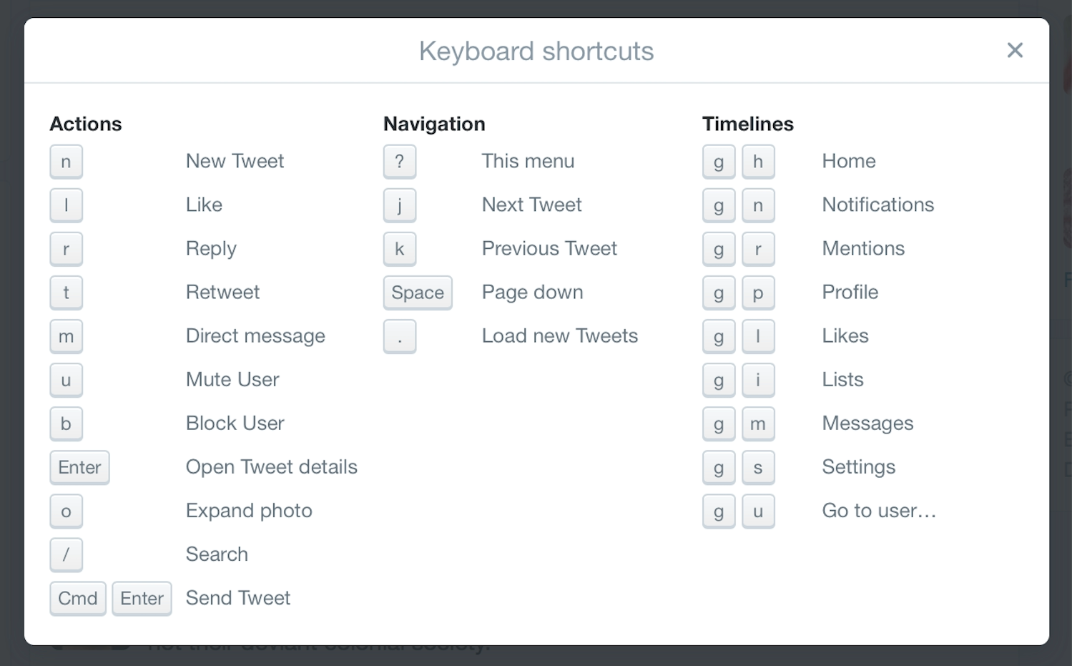Open the Search shortcut '/' keycap
The width and height of the screenshot is (1072, 666).
click(66, 554)
